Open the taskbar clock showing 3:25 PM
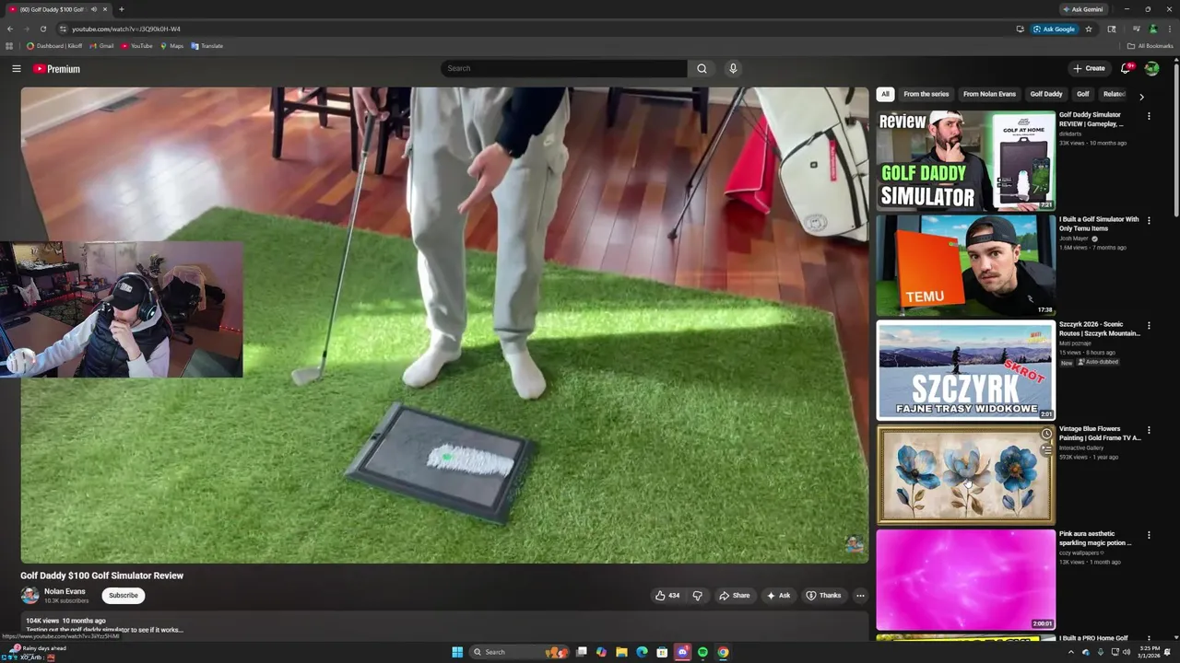 (x=1148, y=652)
